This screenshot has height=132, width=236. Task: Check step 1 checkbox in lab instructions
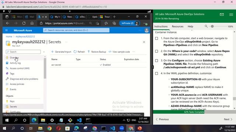click(156, 38)
